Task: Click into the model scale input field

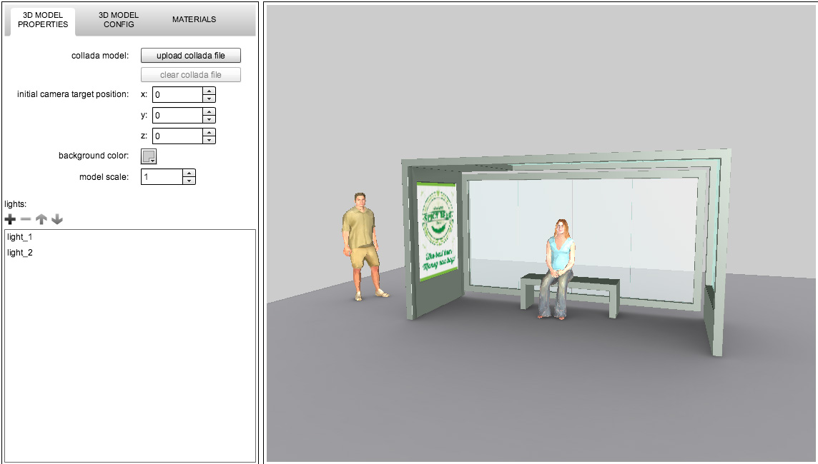Action: 162,177
